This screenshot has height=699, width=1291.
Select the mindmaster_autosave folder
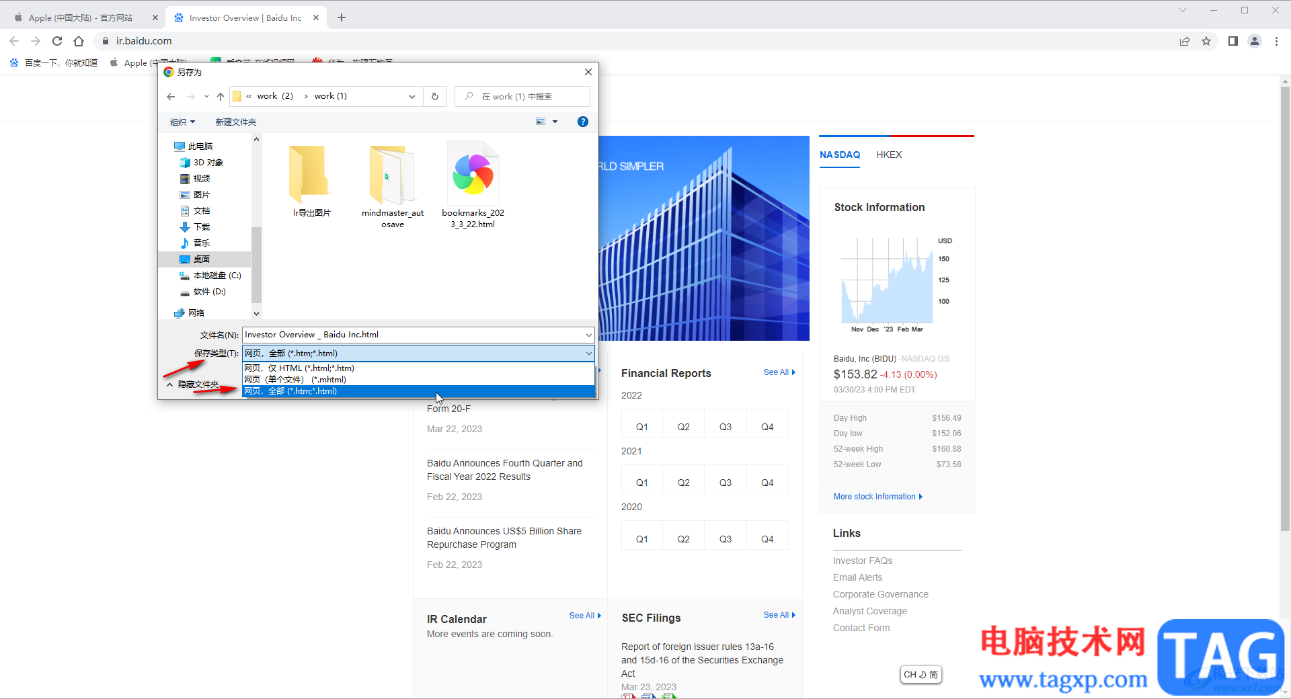393,186
